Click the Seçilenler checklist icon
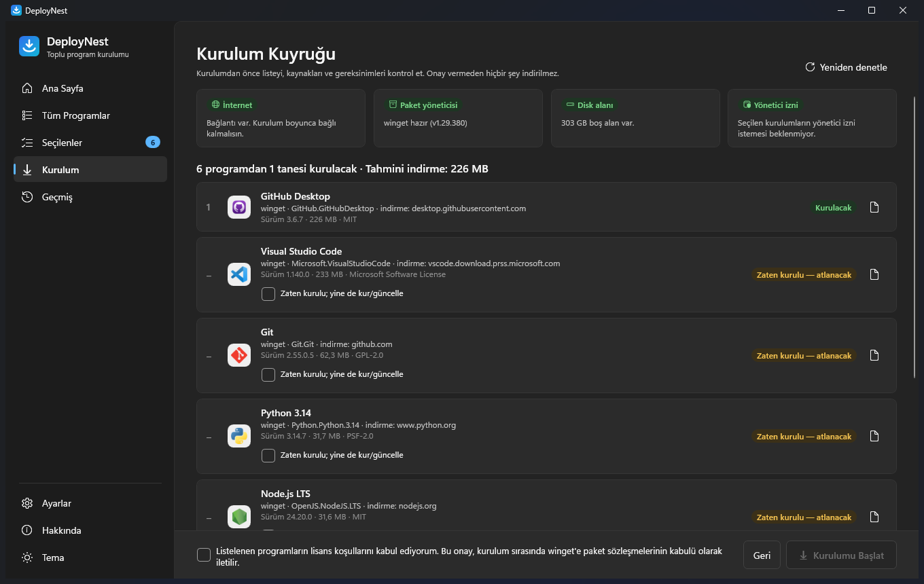924x584 pixels. click(x=27, y=143)
